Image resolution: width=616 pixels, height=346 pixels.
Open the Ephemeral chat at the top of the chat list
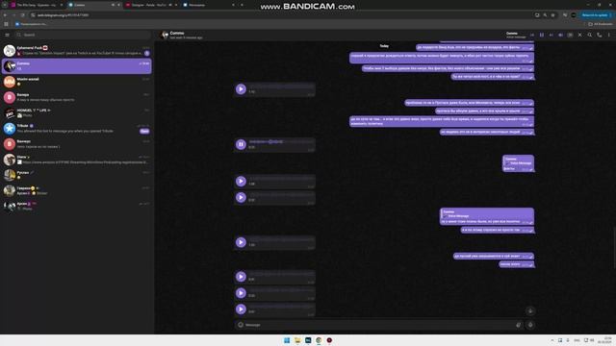[x=77, y=50]
